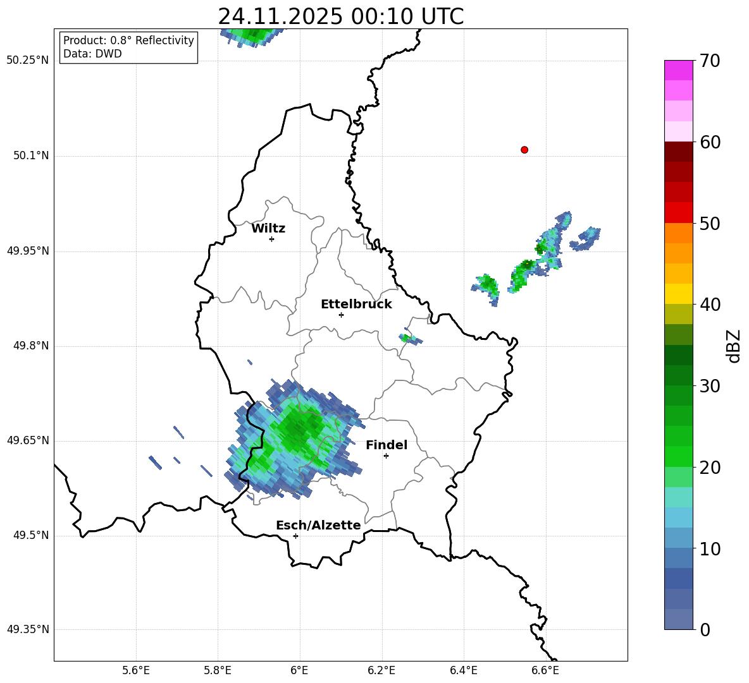Click the Wiltz city label

[x=268, y=229]
